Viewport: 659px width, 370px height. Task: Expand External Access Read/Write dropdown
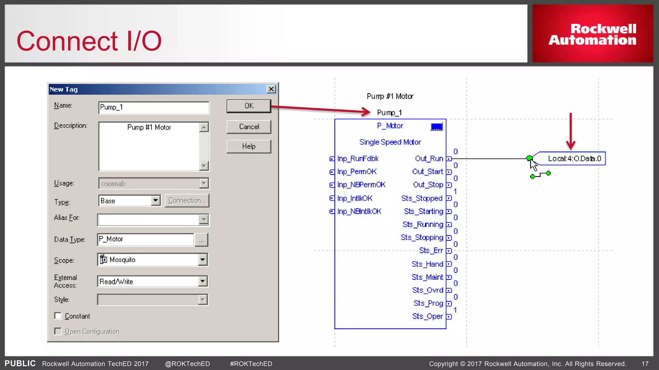(x=202, y=281)
